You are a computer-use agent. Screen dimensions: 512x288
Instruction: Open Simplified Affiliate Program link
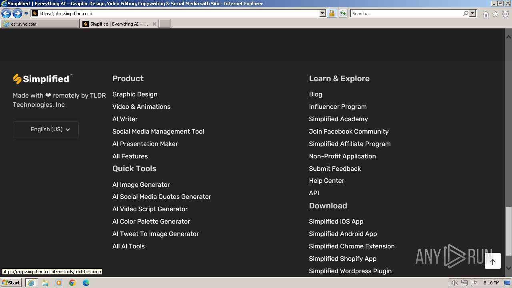(350, 144)
